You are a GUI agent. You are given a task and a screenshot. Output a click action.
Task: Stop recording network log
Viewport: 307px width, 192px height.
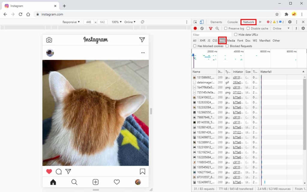[x=195, y=28]
